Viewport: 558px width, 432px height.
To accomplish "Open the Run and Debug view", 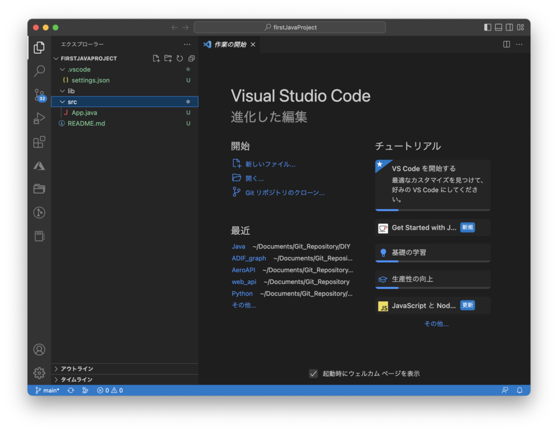I will pyautogui.click(x=39, y=118).
